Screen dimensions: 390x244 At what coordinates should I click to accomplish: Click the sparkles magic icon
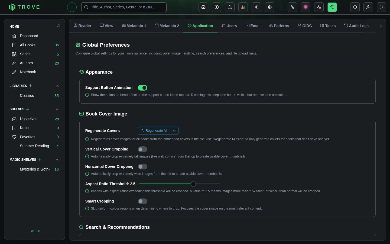256,7
